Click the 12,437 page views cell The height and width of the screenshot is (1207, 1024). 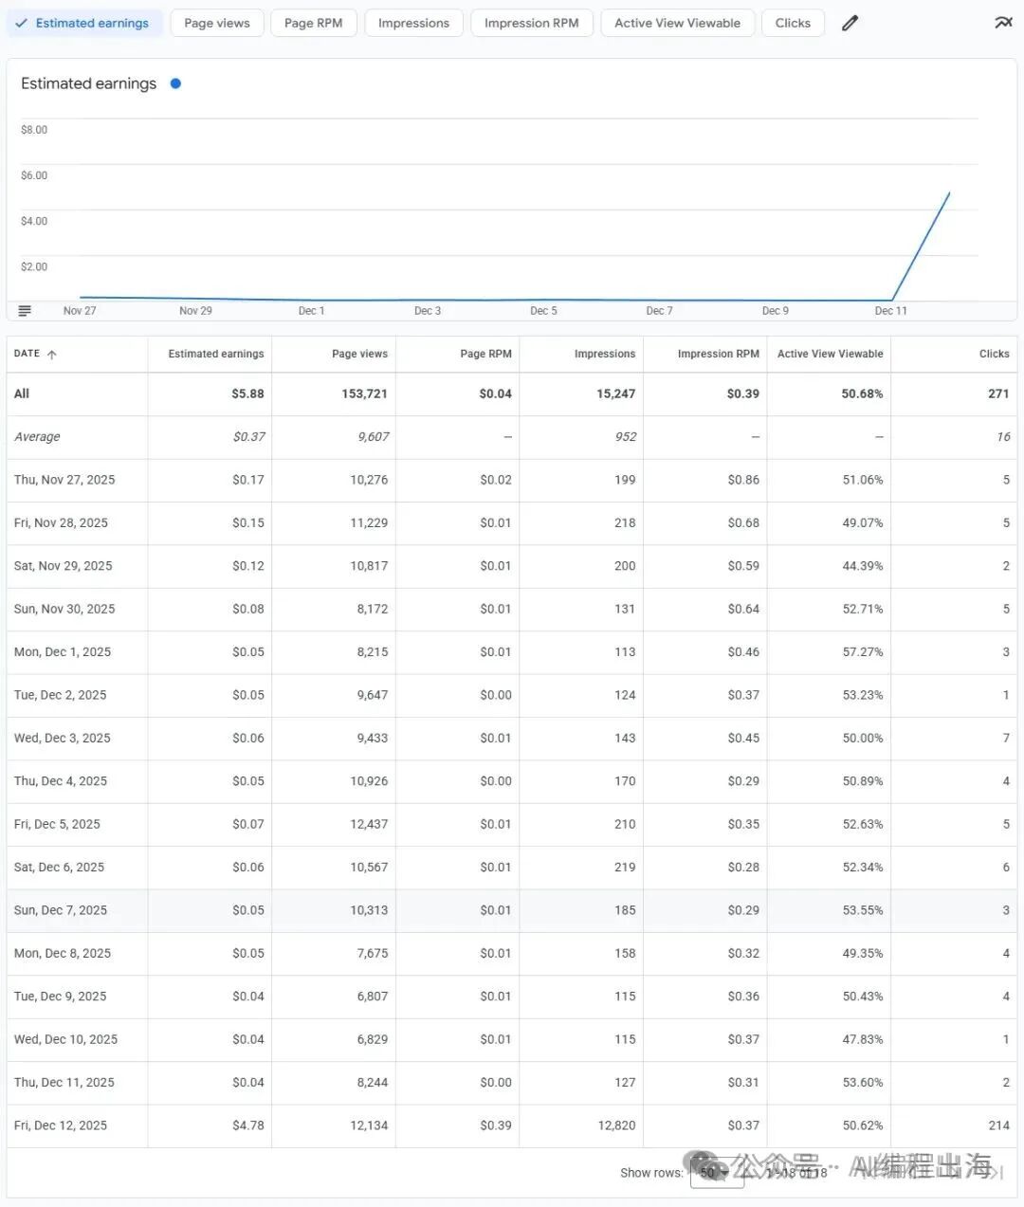(x=369, y=824)
